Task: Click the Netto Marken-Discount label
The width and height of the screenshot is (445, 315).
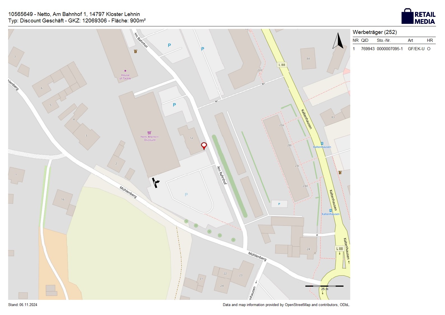Action: tap(150, 138)
